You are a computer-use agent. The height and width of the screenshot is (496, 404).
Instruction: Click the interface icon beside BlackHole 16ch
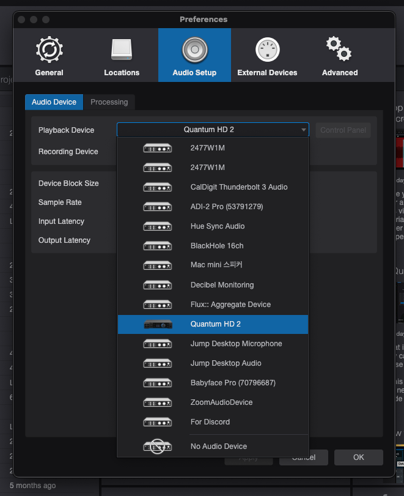point(158,246)
